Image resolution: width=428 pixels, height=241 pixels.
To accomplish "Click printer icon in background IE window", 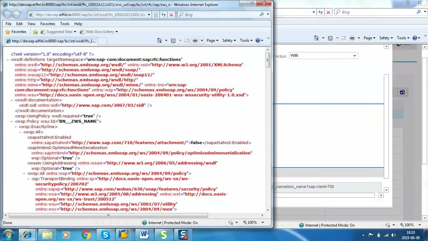I will point(352,38).
